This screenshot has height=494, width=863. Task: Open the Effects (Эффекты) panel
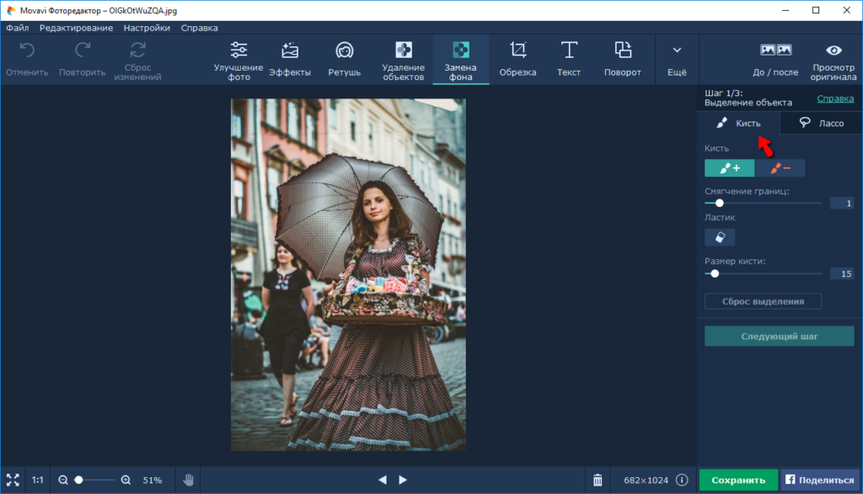tap(290, 59)
